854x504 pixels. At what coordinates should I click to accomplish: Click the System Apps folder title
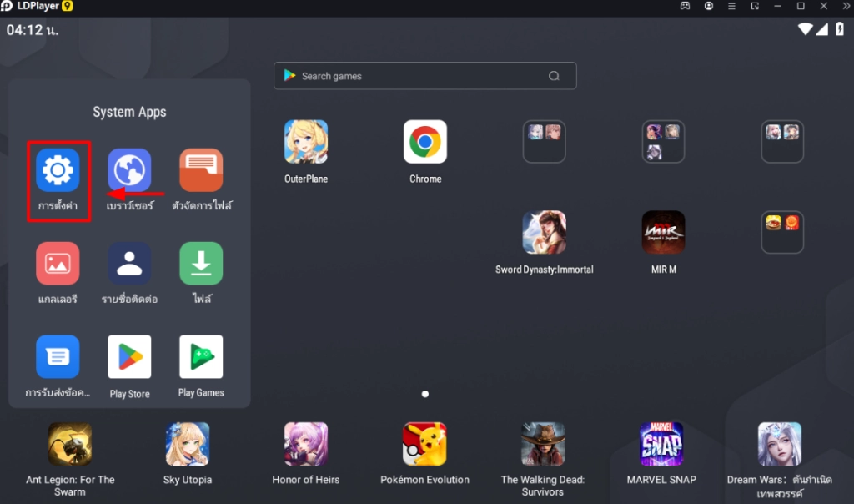pos(129,112)
